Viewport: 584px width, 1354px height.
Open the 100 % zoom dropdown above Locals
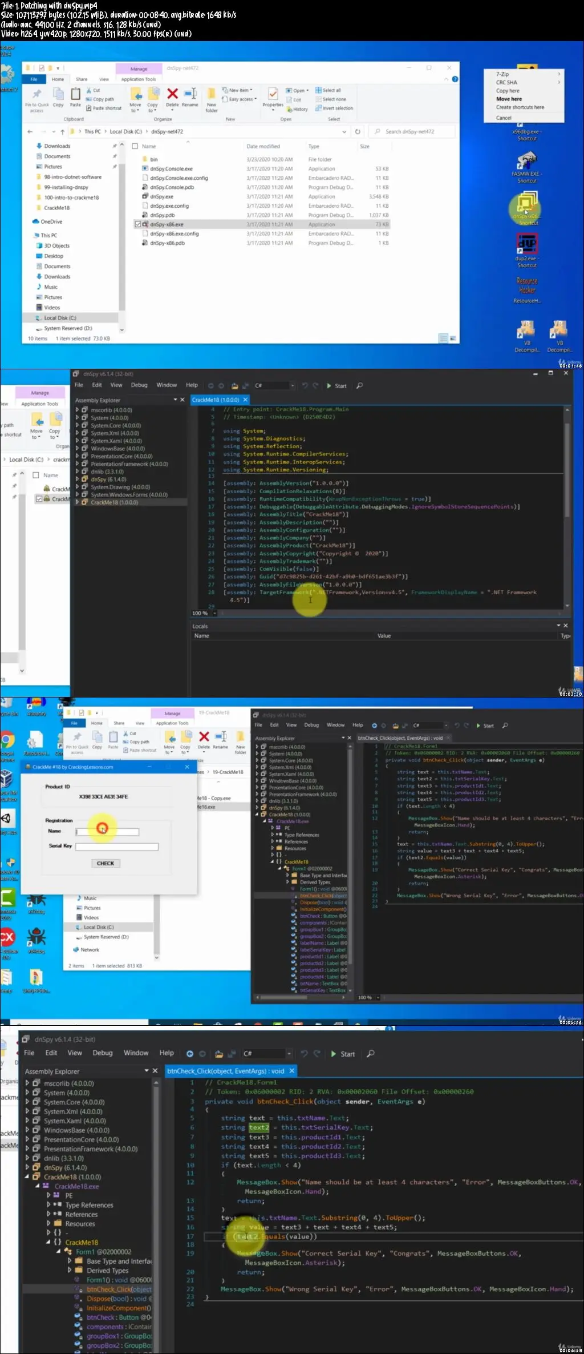pyautogui.click(x=215, y=613)
